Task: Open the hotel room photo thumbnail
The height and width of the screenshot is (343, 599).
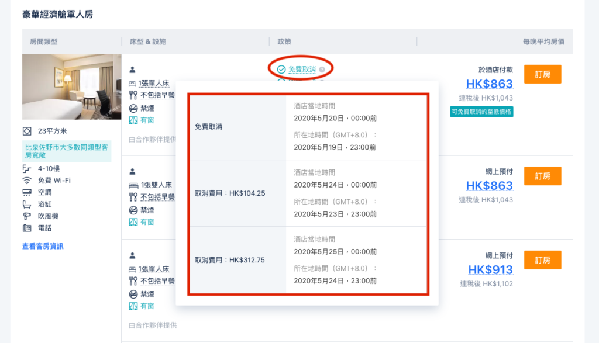Action: point(72,86)
